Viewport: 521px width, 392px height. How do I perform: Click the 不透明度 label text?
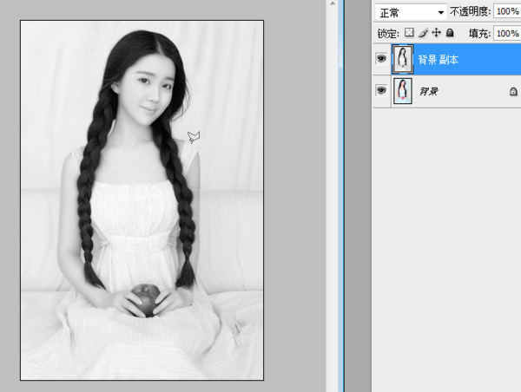pyautogui.click(x=470, y=12)
